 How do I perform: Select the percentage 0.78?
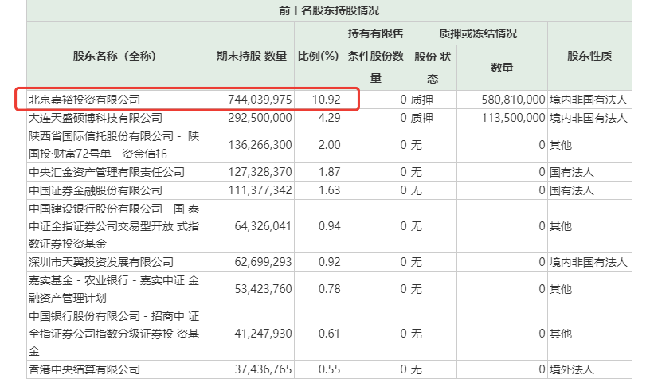330,289
